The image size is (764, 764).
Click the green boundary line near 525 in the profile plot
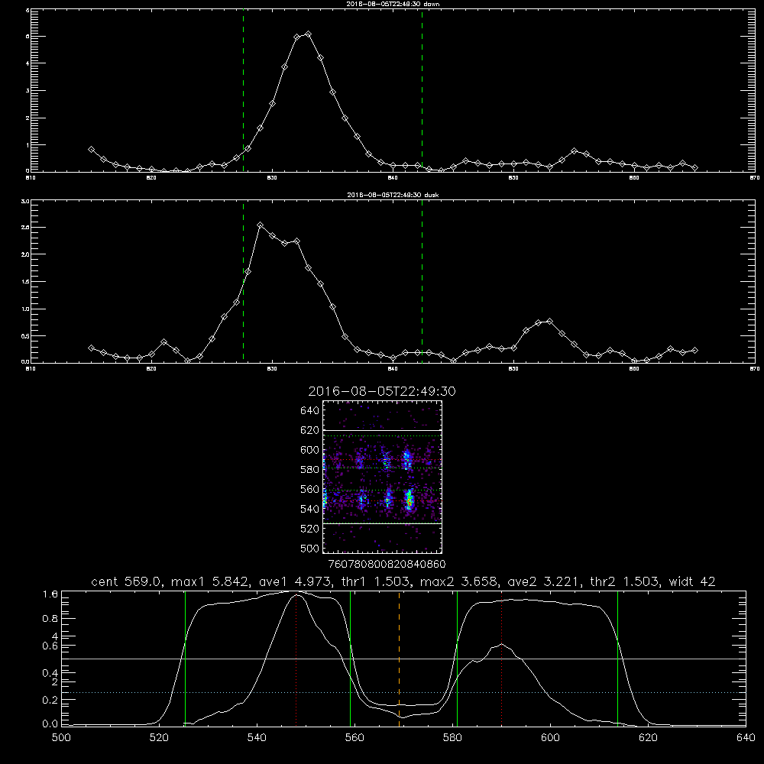185,658
